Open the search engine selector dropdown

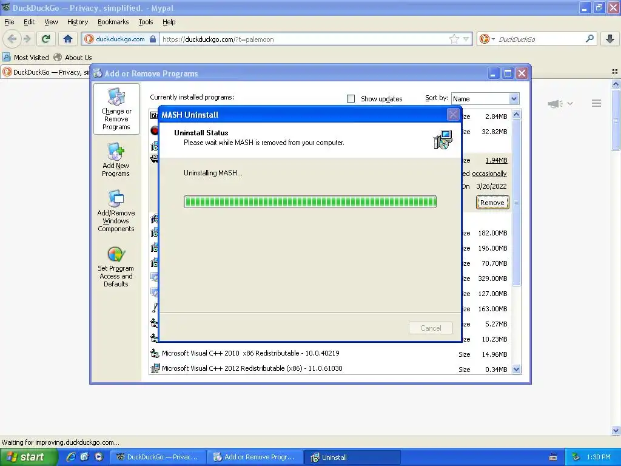(494, 39)
